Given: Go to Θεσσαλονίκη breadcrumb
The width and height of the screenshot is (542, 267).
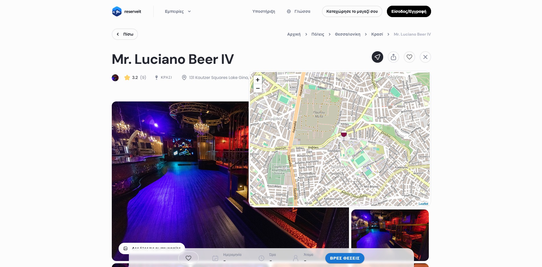Looking at the screenshot, I should click(347, 34).
